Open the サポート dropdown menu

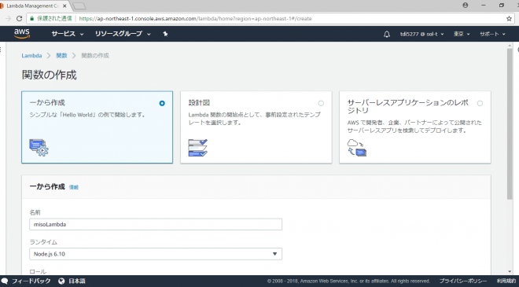[492, 34]
